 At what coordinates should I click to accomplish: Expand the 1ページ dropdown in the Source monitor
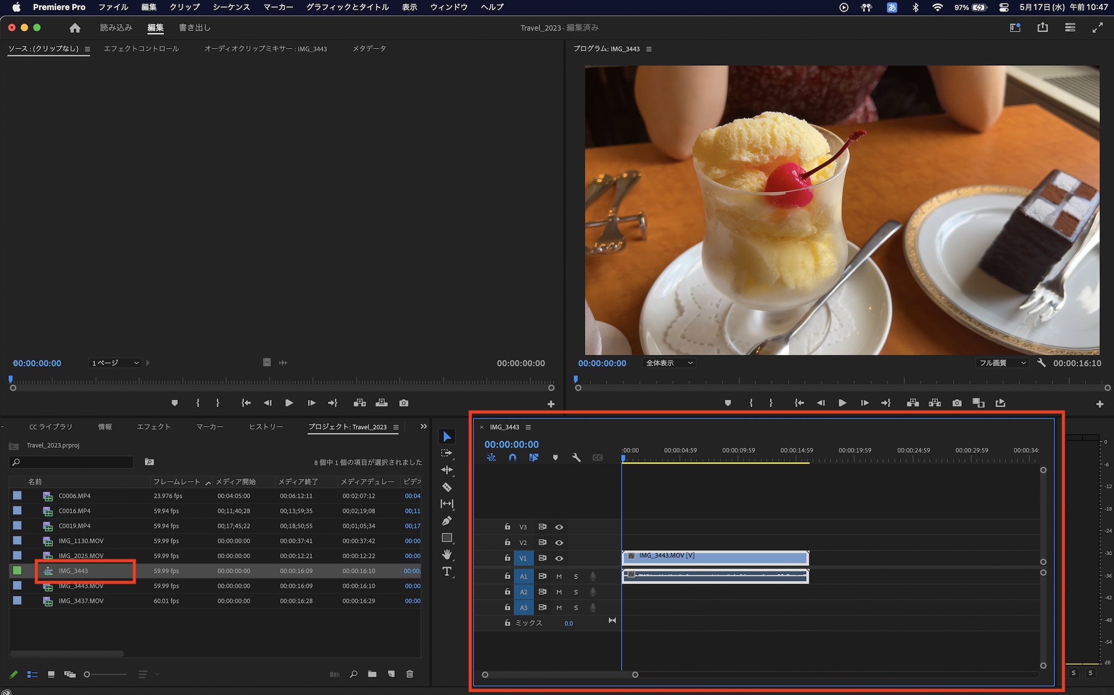(x=115, y=363)
